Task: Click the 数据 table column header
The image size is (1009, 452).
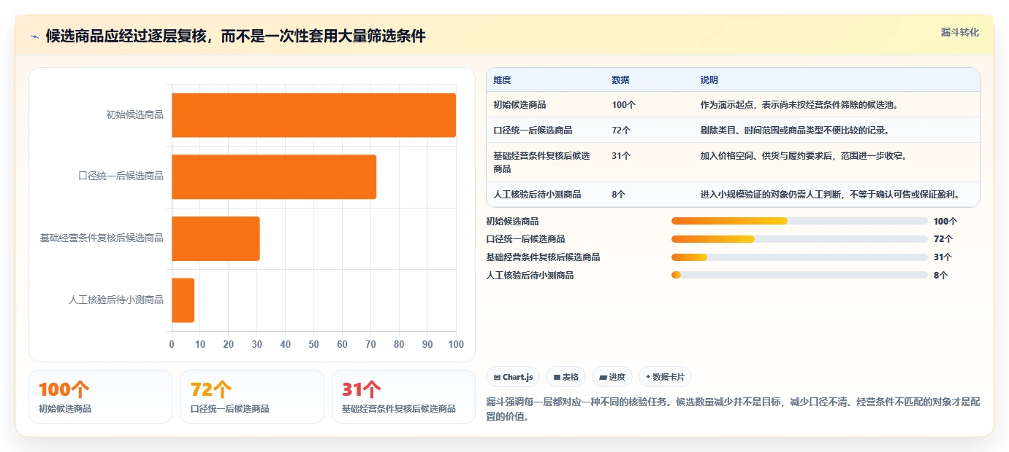Action: tap(620, 80)
